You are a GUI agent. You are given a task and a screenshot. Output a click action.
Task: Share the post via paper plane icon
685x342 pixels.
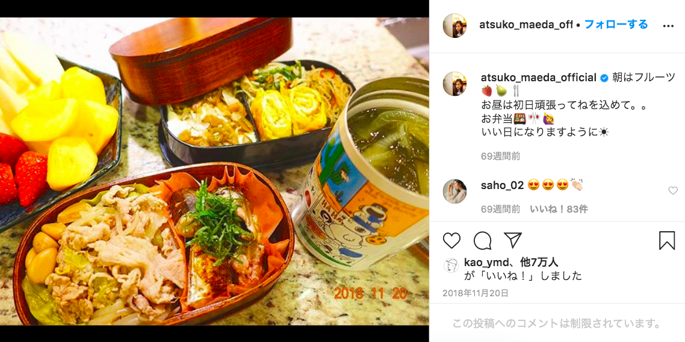(512, 240)
